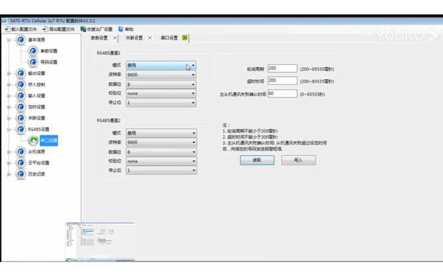Expand the 从机信息 tree node

(9, 152)
